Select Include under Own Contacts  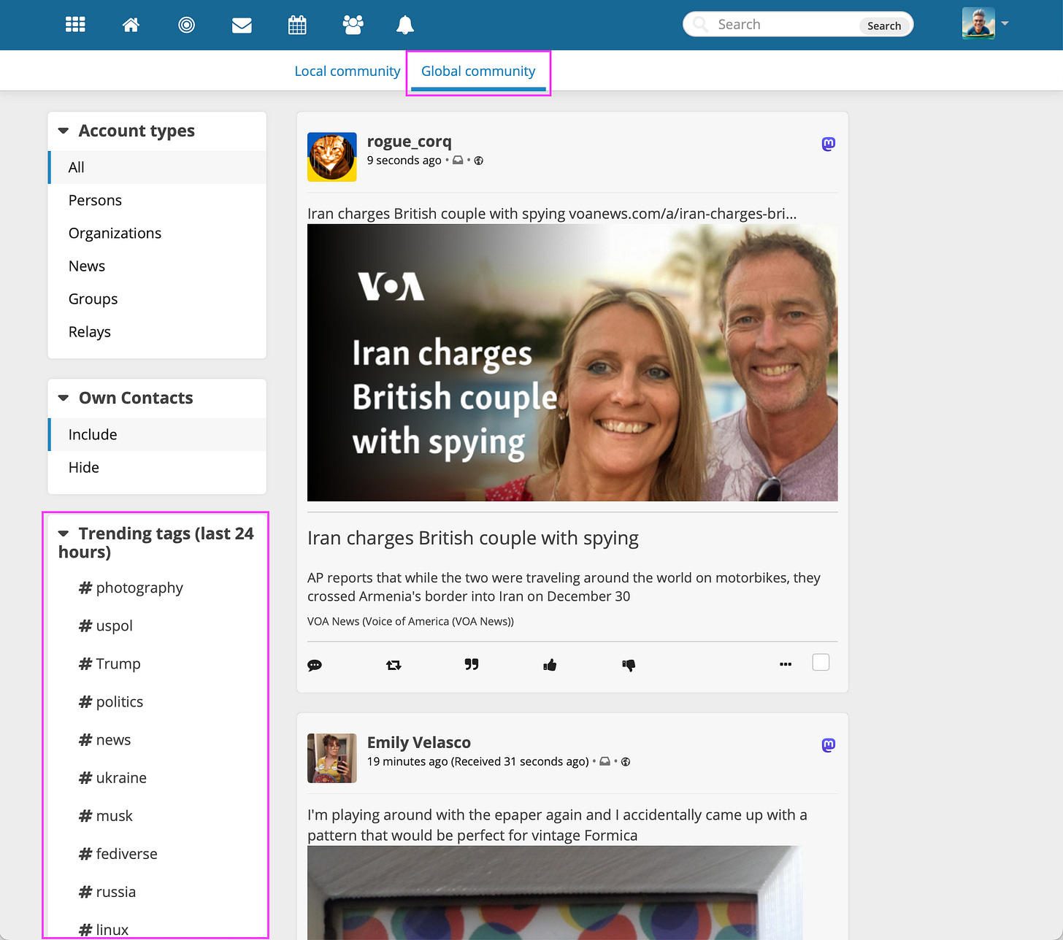pos(157,434)
